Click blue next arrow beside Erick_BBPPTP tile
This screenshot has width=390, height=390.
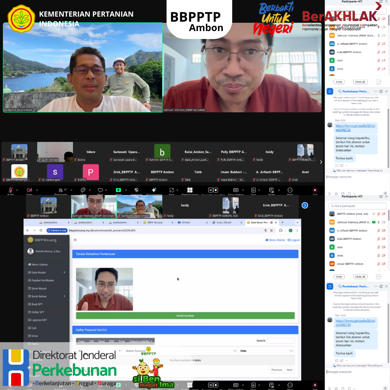tap(305, 205)
